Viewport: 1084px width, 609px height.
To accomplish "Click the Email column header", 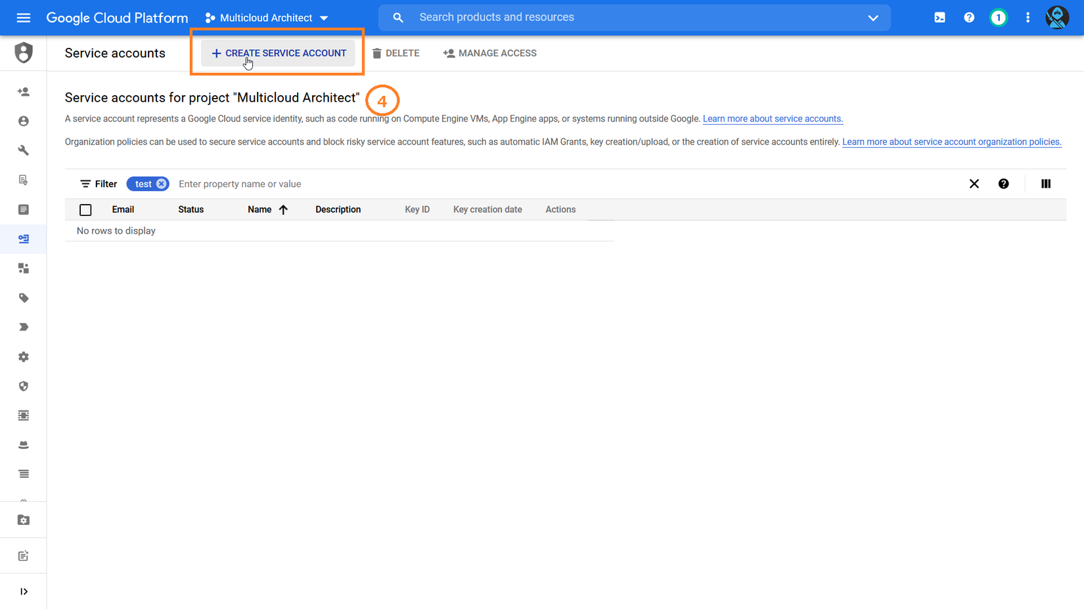I will (123, 209).
